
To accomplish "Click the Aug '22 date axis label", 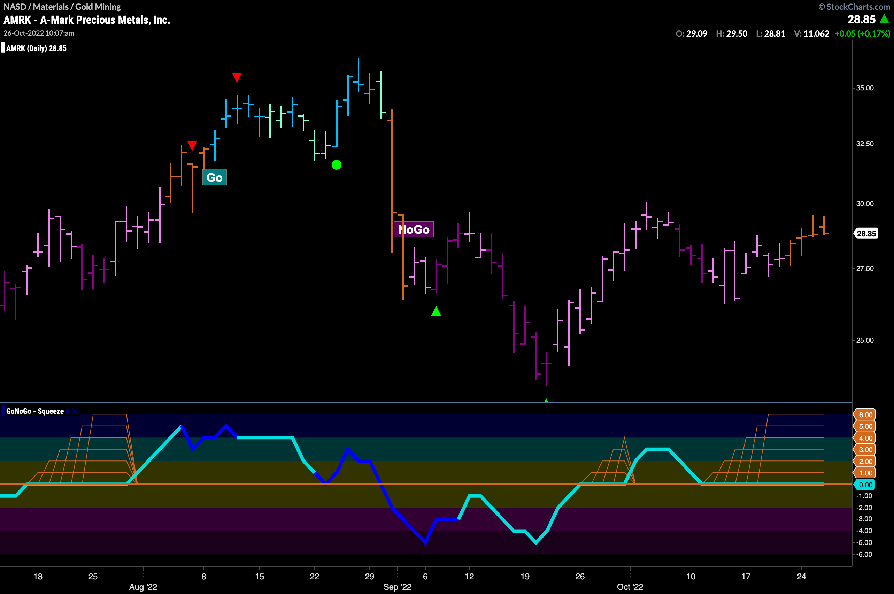I will tap(143, 587).
